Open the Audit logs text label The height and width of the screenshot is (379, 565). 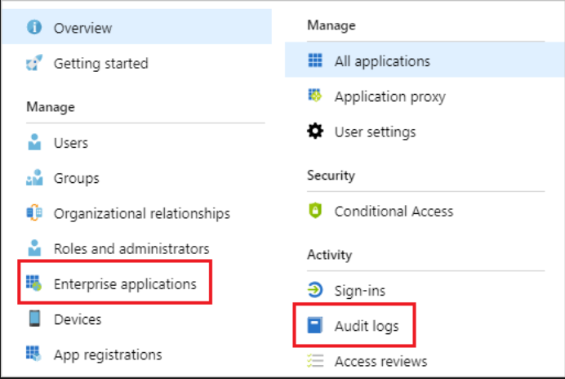(367, 326)
